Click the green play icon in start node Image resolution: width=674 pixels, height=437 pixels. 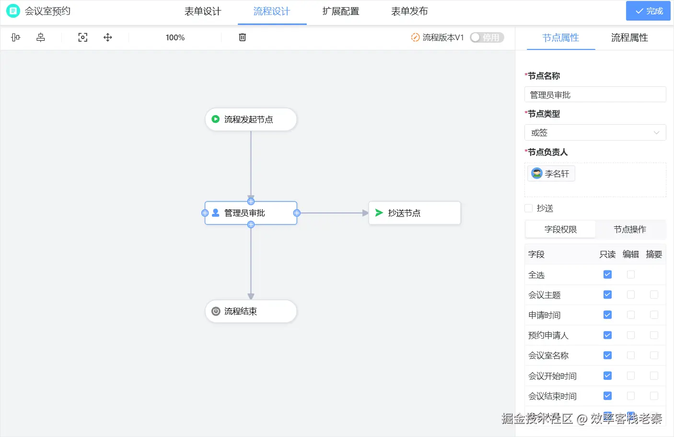point(216,119)
